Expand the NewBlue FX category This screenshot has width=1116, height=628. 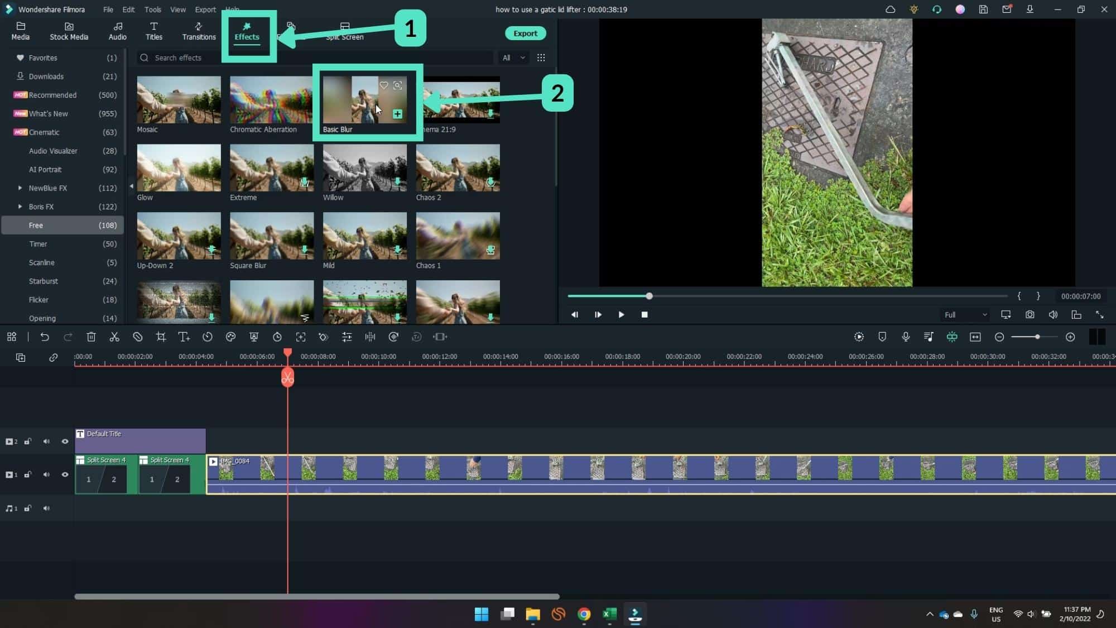20,188
